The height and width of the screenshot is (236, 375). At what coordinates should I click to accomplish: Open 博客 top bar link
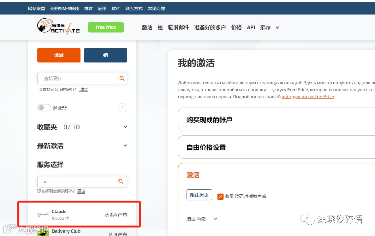point(88,9)
